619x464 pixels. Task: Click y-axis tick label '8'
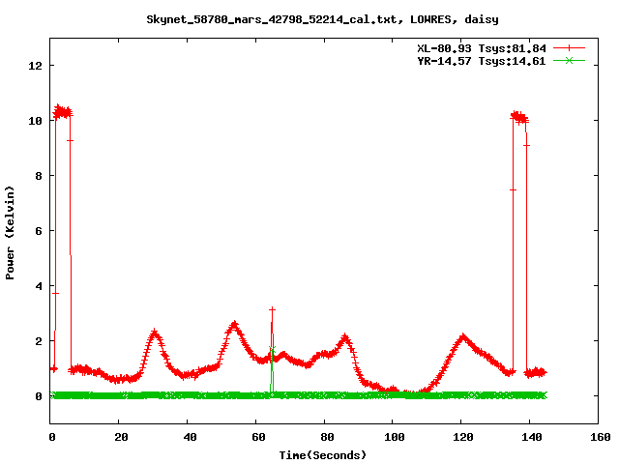coord(39,176)
